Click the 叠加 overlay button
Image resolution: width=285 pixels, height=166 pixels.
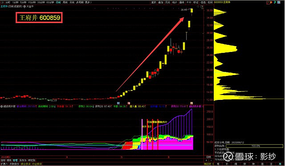(161, 2)
